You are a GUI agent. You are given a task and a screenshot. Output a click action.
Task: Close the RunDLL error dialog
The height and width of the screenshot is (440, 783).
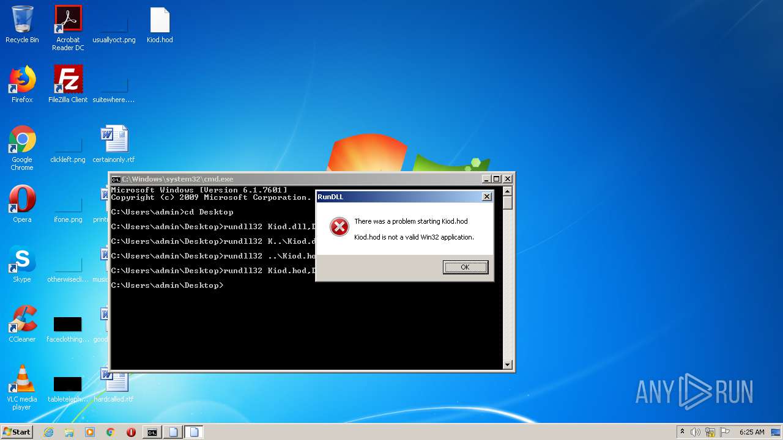point(486,197)
